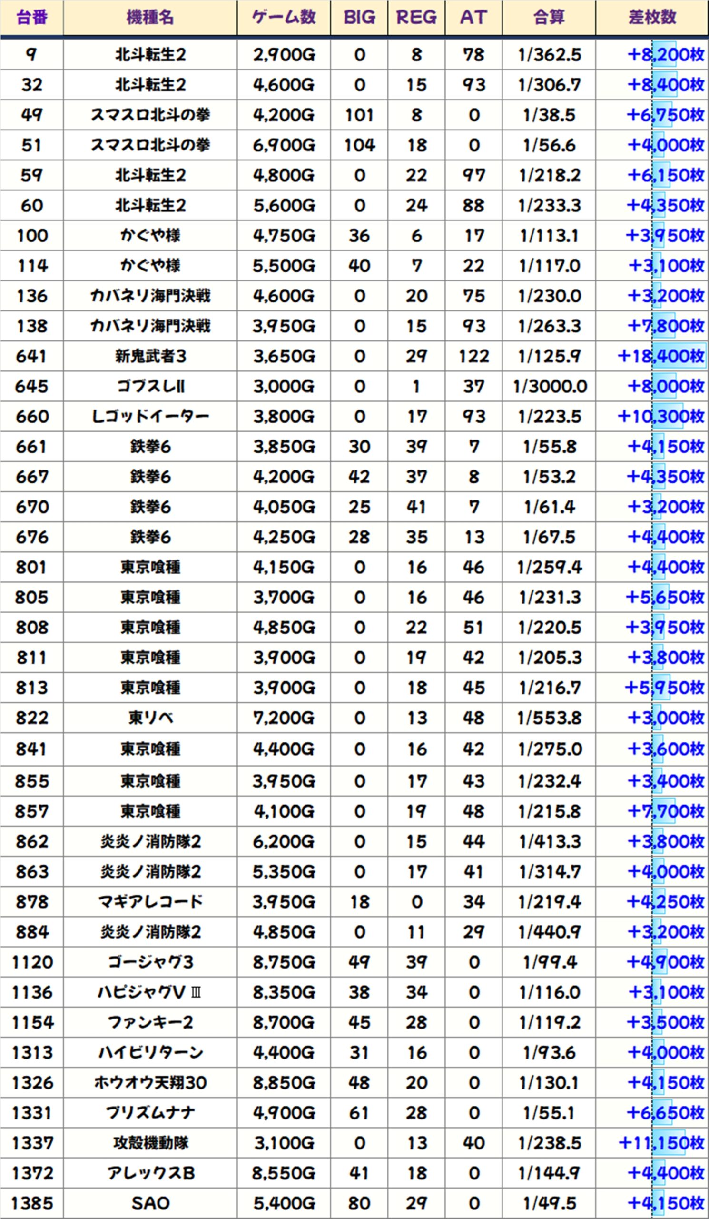Click the 機種名 column header
709x1219 pixels.
click(150, 18)
